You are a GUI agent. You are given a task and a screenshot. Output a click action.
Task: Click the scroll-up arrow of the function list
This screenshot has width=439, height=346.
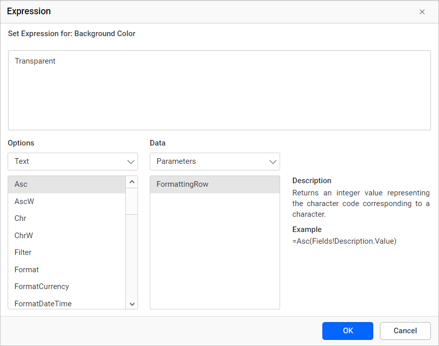coord(131,181)
